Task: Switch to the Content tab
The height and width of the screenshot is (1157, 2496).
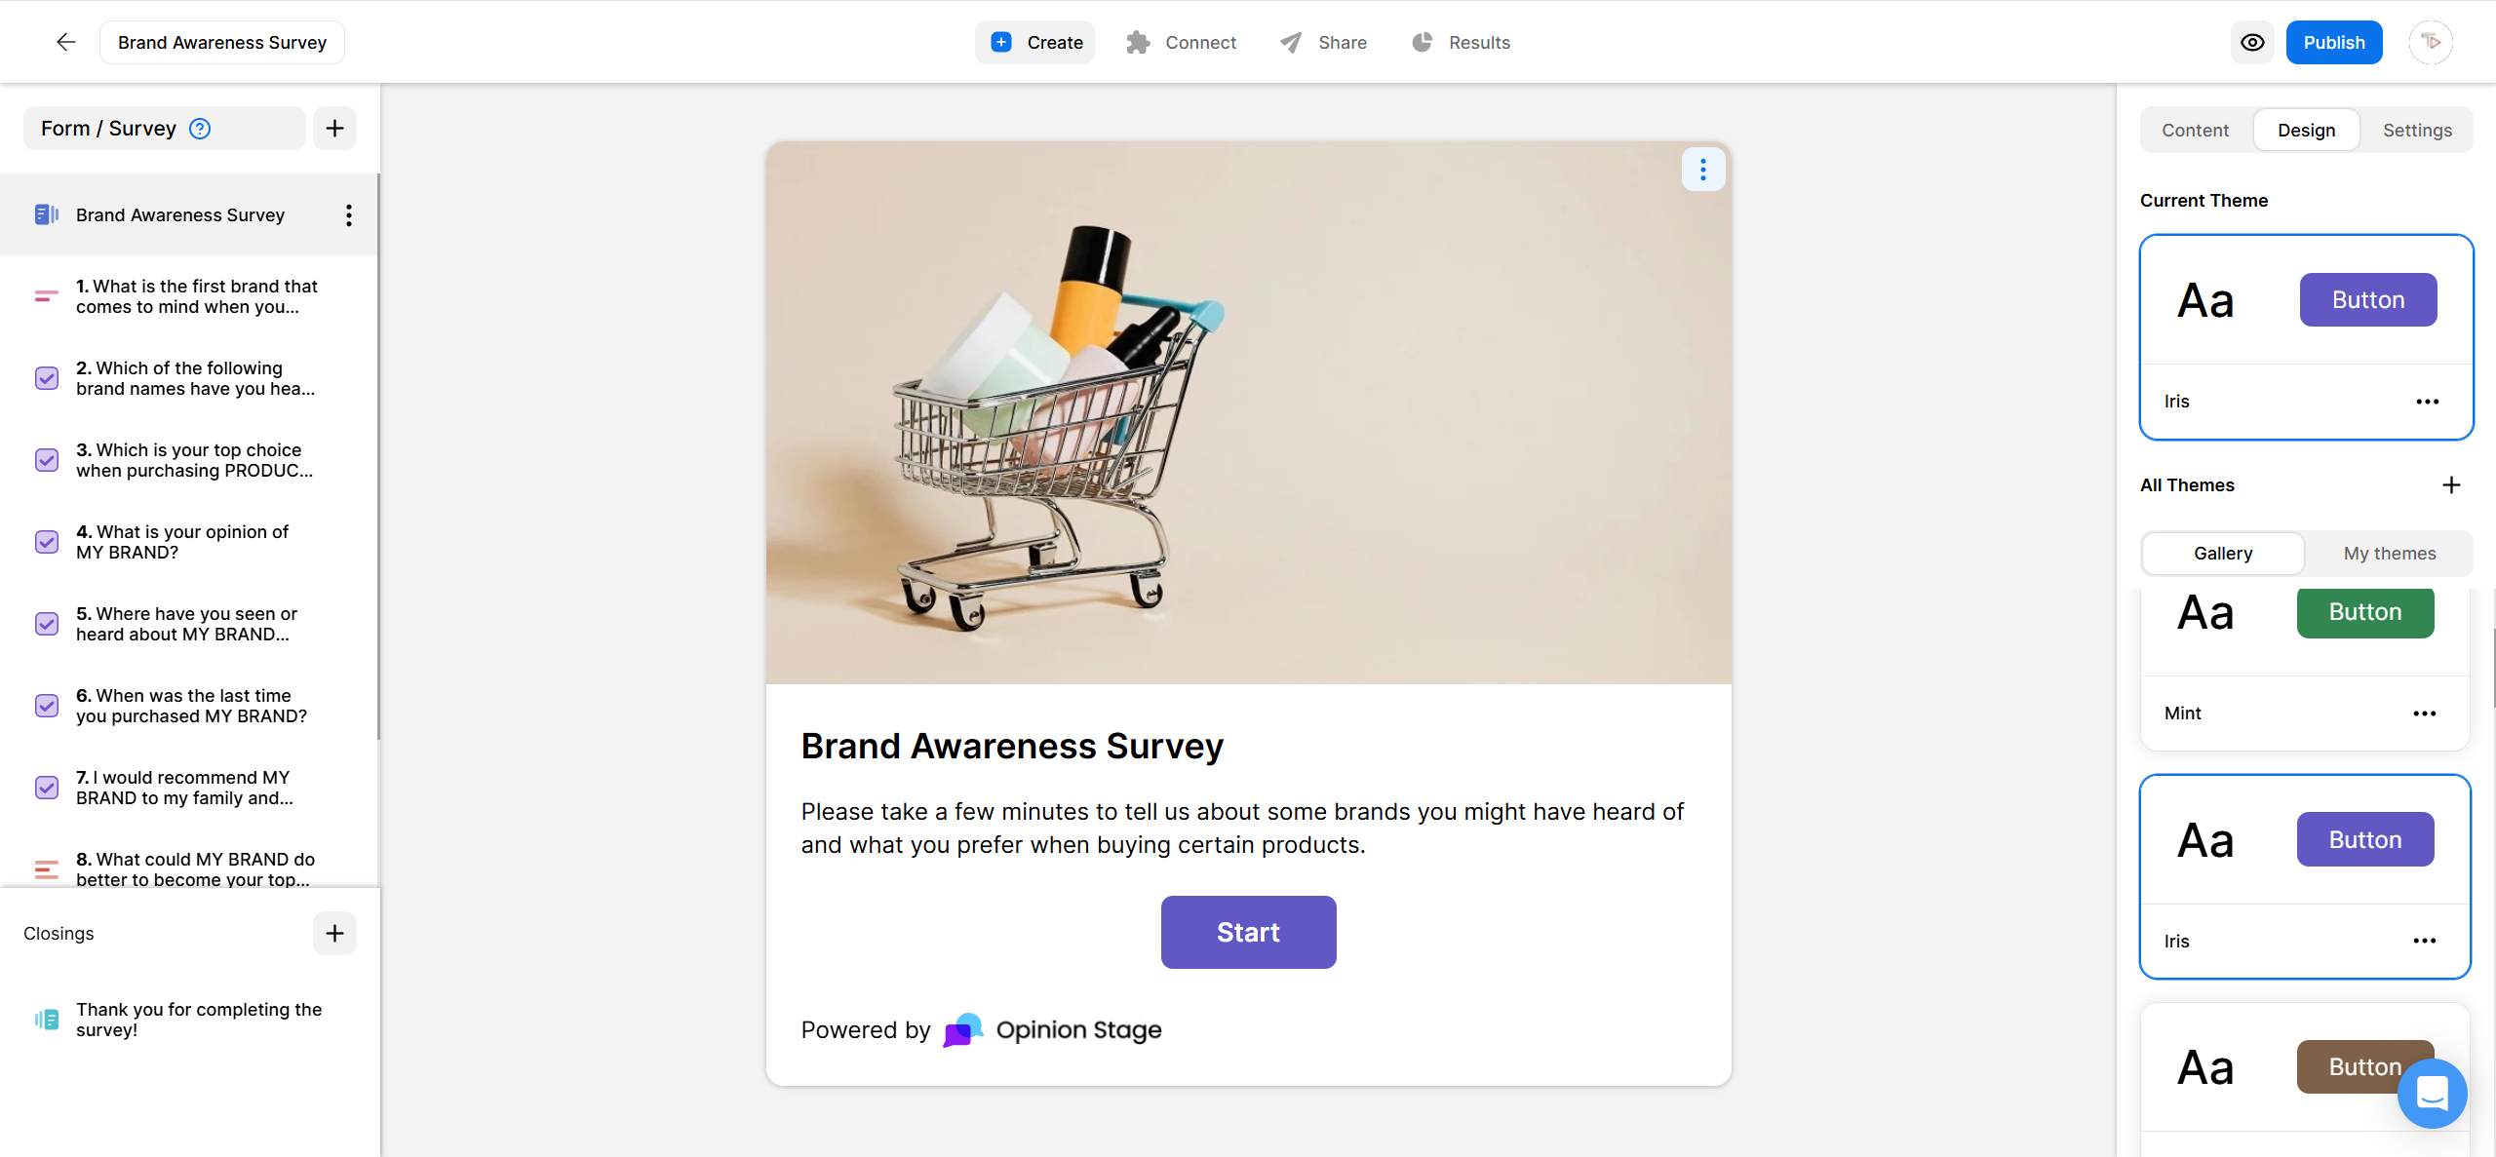Action: (x=2194, y=130)
